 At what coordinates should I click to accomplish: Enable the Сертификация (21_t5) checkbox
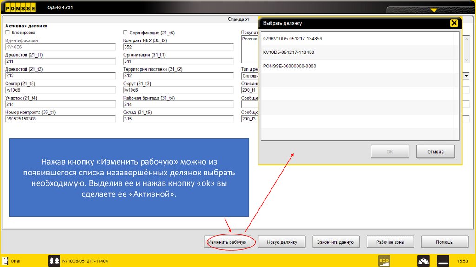coord(126,32)
